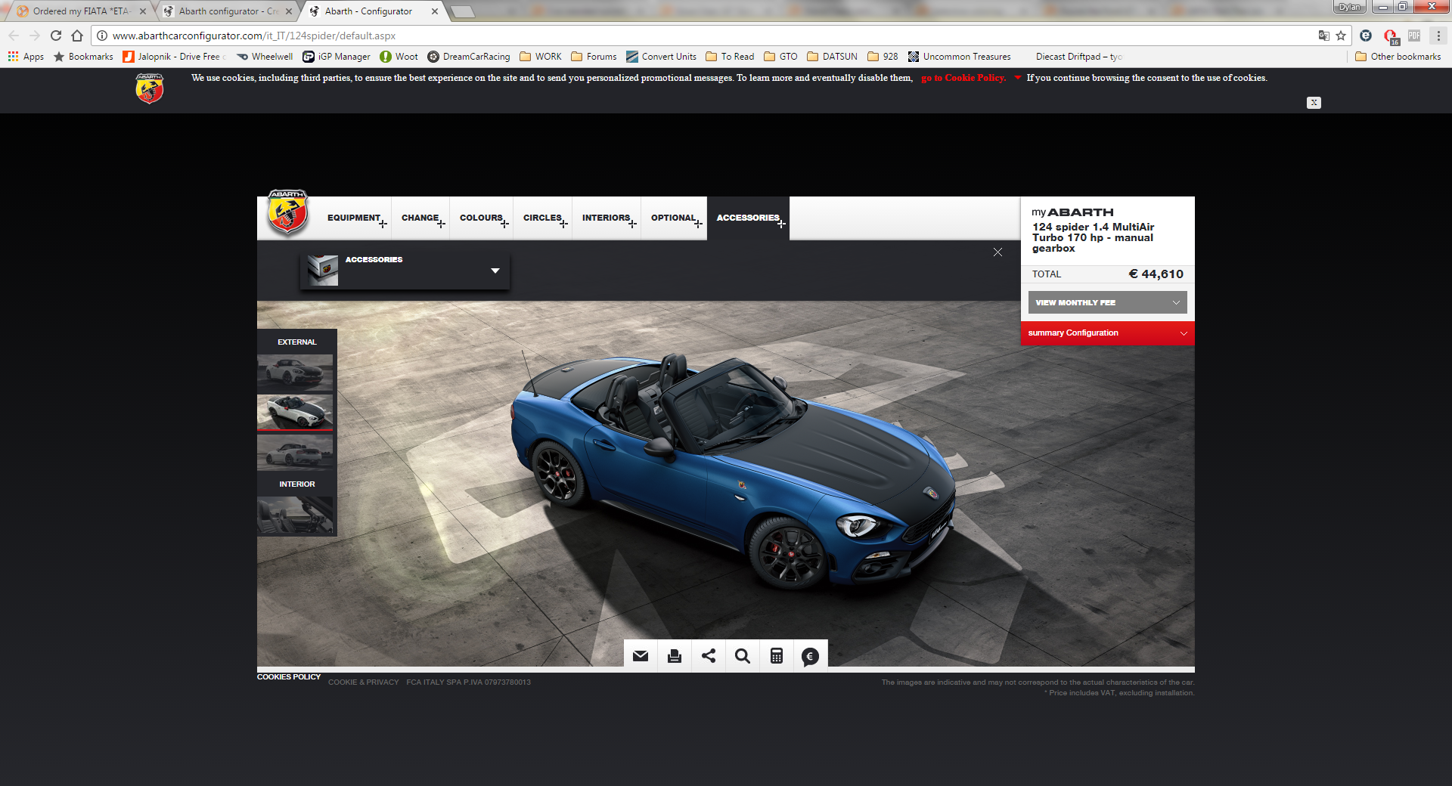Open the Forums bookmarks folder
1452x786 pixels.
click(x=594, y=57)
